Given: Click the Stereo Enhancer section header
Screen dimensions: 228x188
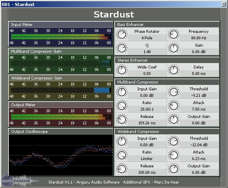Looking at the screenshot, I should point(167,60).
